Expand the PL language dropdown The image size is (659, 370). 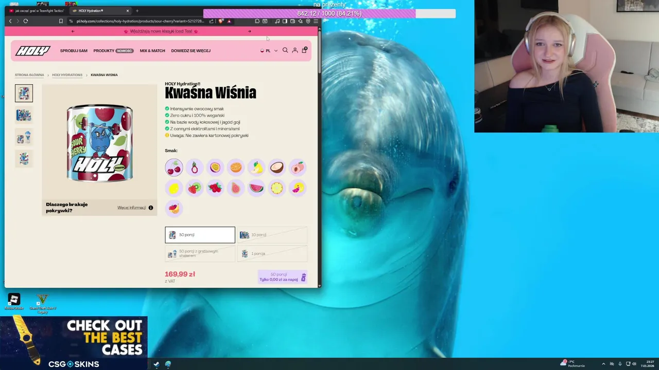pos(269,51)
